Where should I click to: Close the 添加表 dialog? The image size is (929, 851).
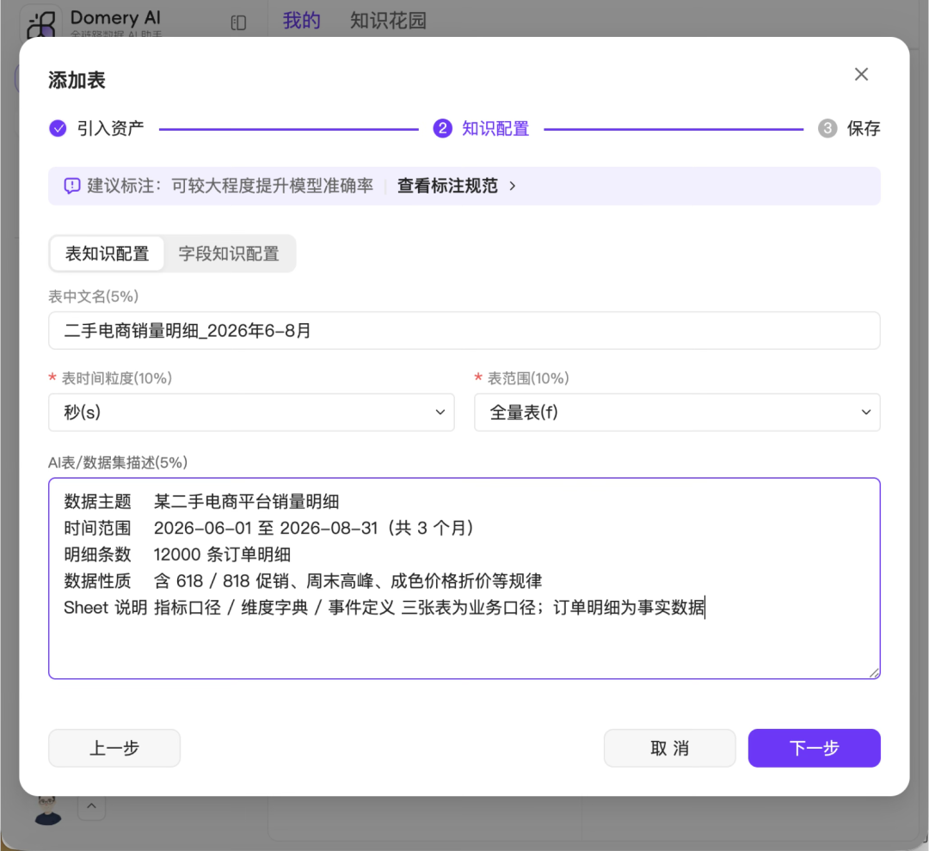point(861,74)
